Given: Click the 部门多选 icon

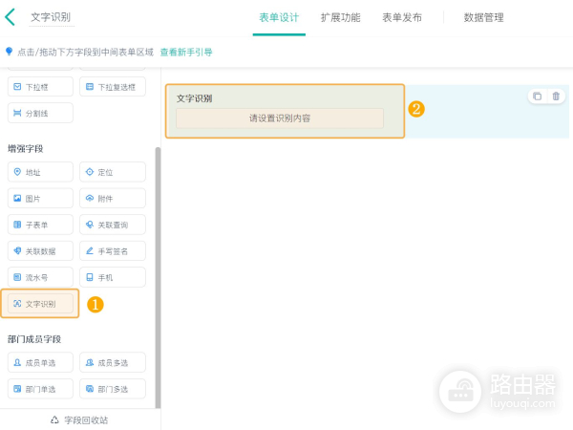Looking at the screenshot, I should pyautogui.click(x=90, y=389).
